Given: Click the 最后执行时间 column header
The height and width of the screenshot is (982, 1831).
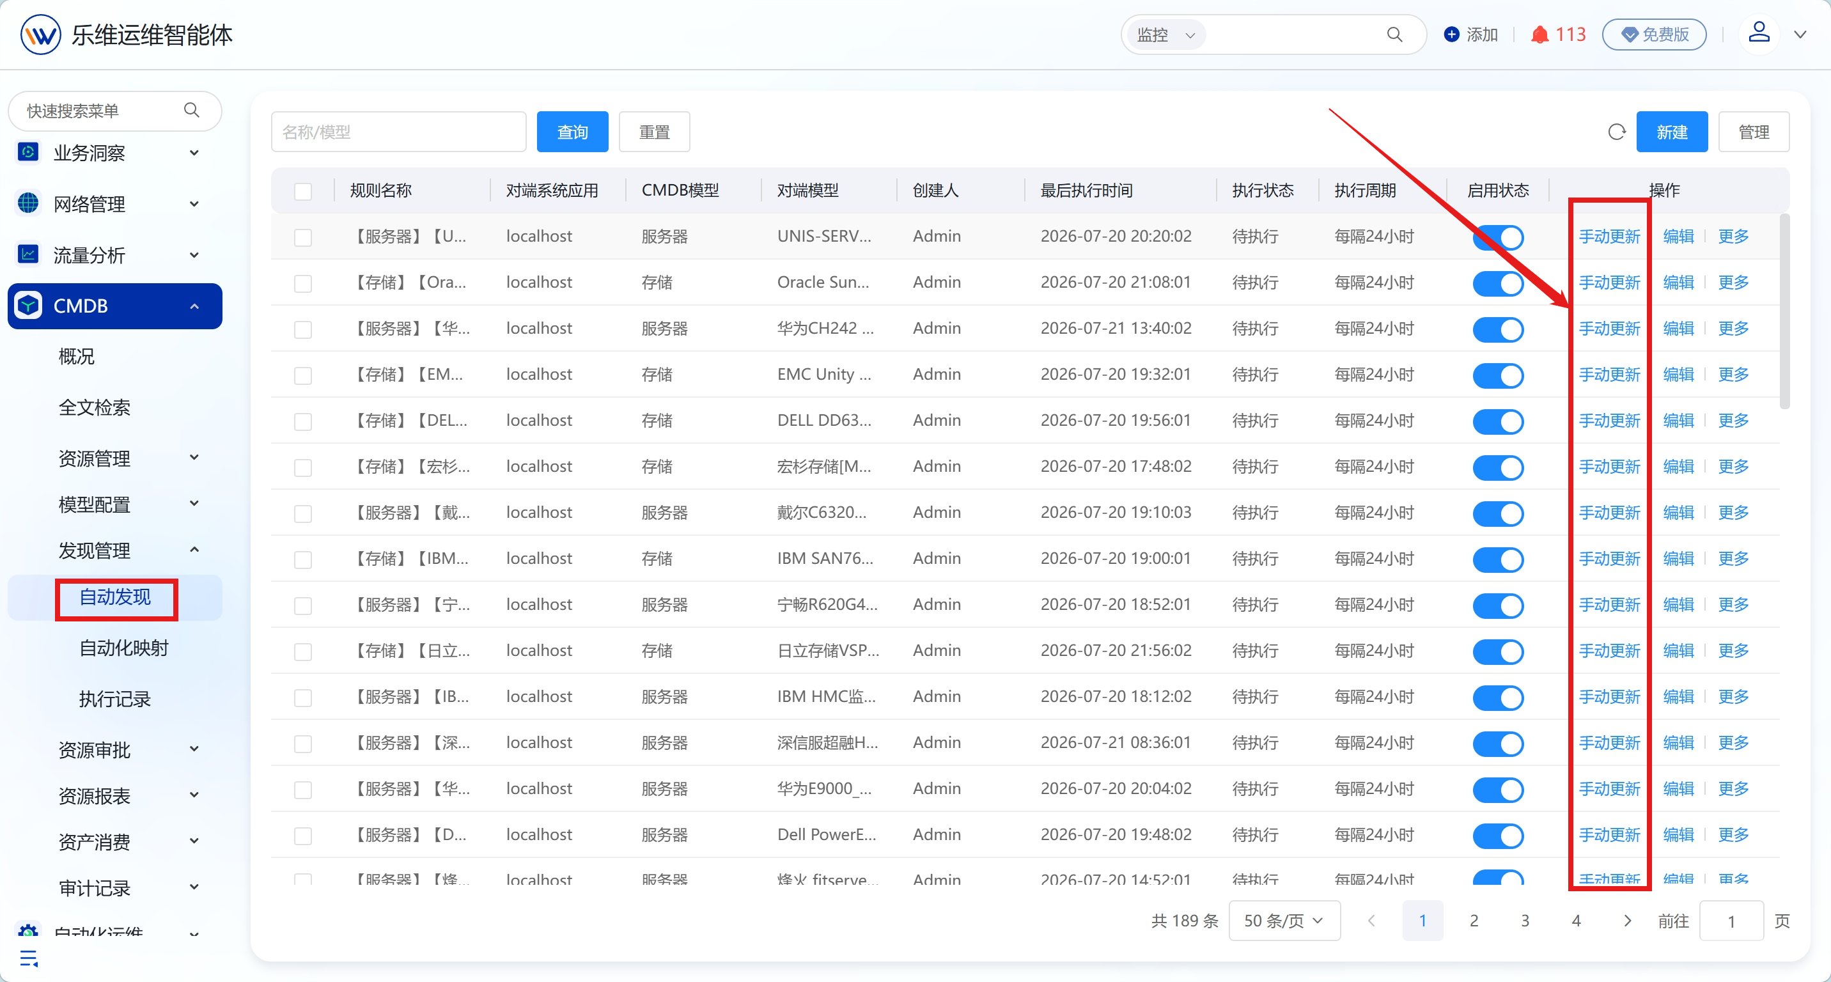Looking at the screenshot, I should tap(1086, 191).
